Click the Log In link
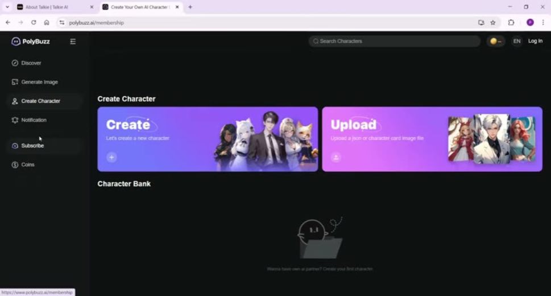551x296 pixels. pyautogui.click(x=535, y=41)
